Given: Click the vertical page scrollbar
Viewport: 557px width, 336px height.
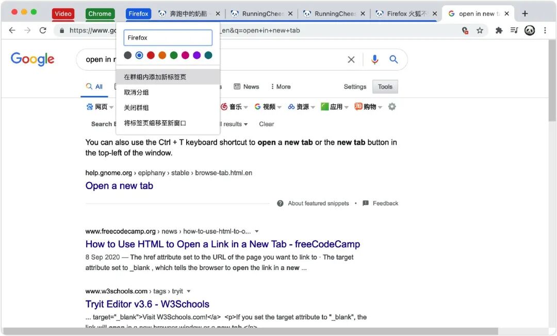Looking at the screenshot, I should point(552,80).
